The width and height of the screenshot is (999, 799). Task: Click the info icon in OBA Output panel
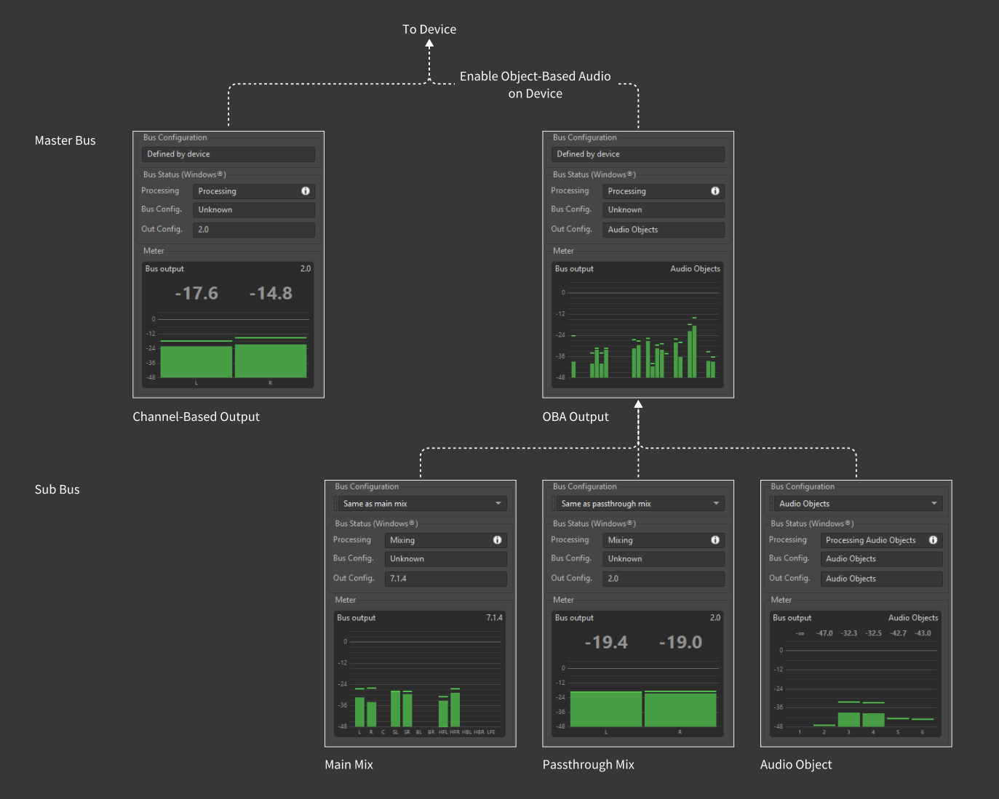click(715, 191)
